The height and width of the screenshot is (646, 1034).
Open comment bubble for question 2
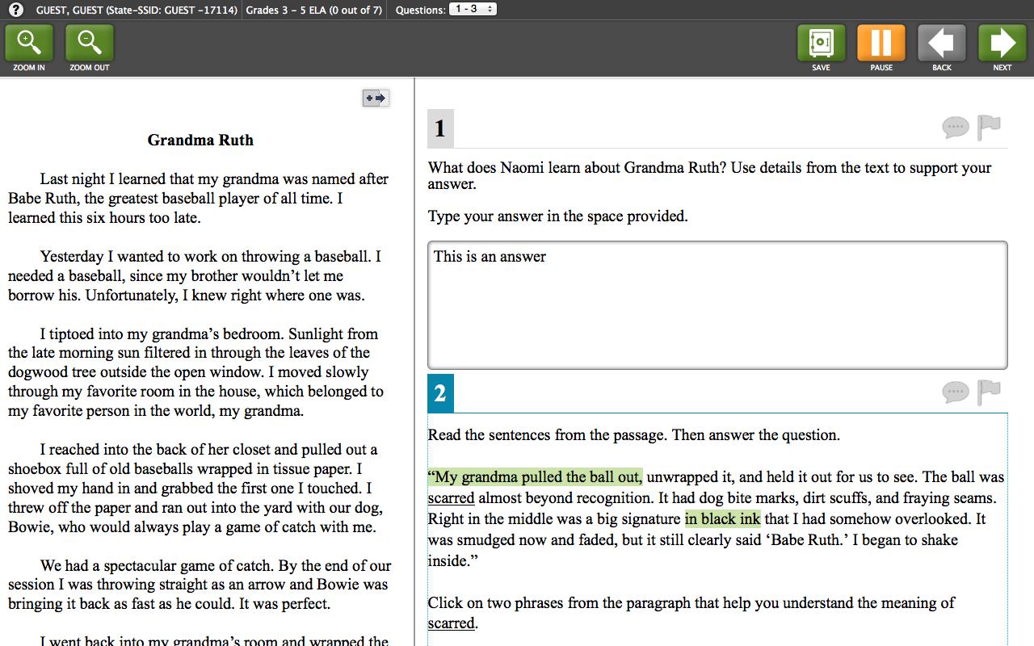click(955, 392)
